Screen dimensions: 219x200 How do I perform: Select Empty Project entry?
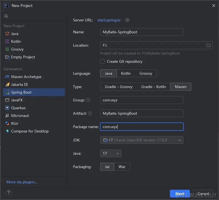(x=34, y=57)
